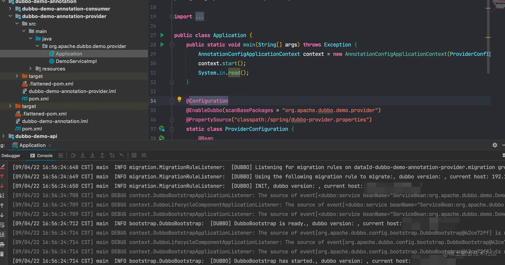
Task: Click the yellow lightbulb next to @Configuration
Action: tap(179, 99)
